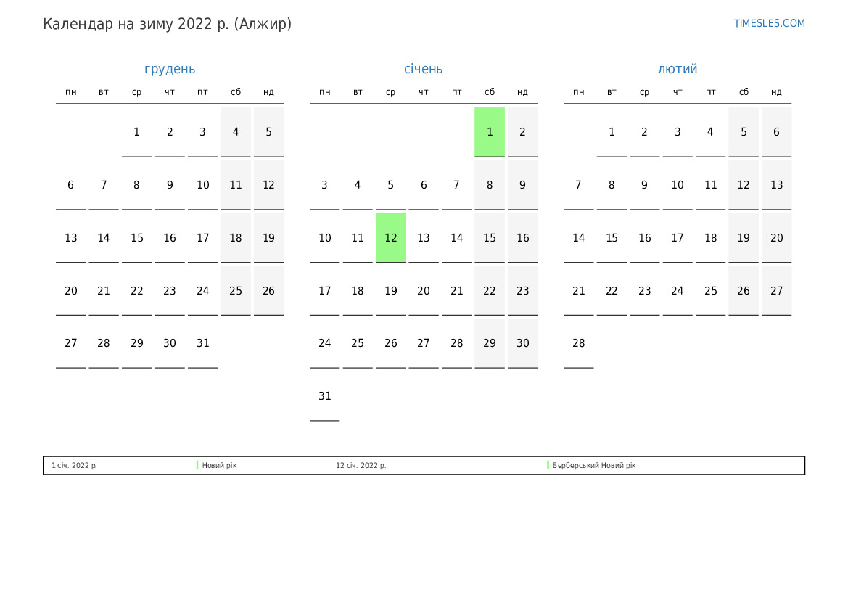Select 31 in the січень calendar
The image size is (848, 600).
(324, 396)
